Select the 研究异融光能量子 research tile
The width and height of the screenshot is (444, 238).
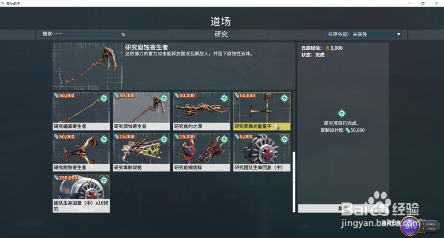click(262, 111)
